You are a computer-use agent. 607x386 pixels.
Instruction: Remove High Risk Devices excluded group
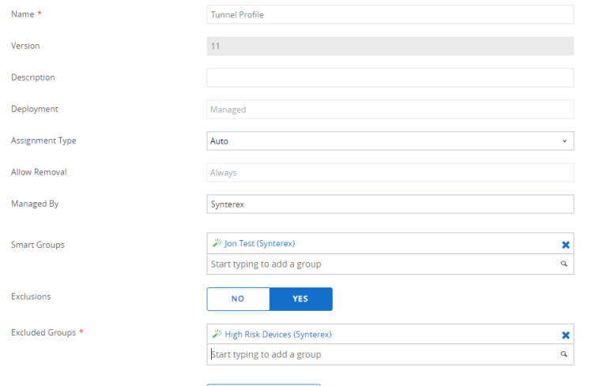click(565, 335)
